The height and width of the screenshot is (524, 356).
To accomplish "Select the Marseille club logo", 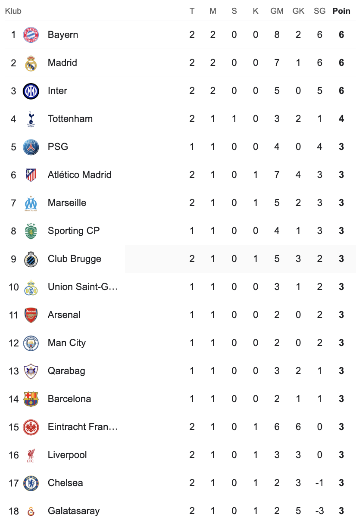I will (x=31, y=203).
